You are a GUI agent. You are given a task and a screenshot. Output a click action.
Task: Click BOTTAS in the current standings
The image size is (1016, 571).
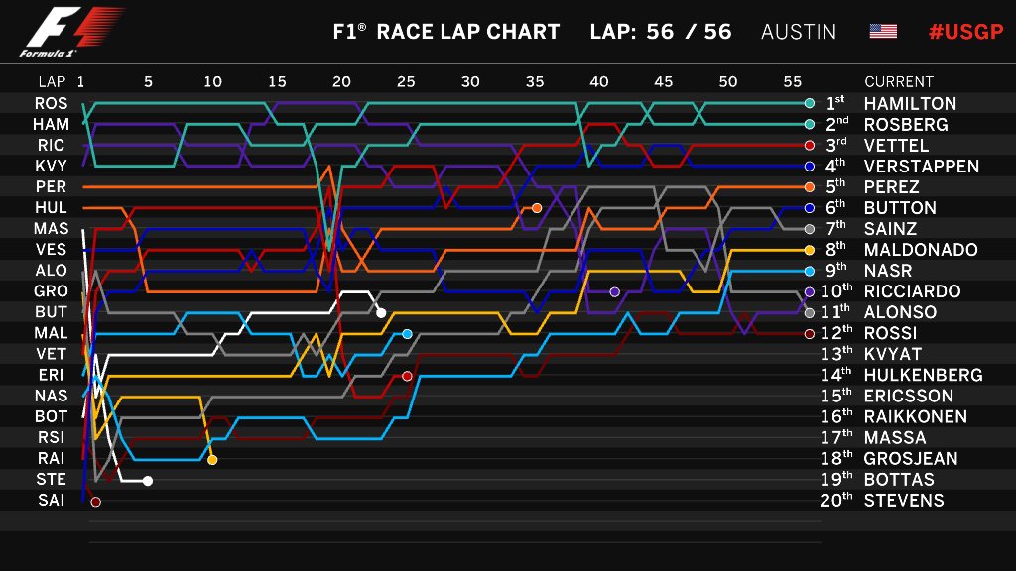coord(899,479)
